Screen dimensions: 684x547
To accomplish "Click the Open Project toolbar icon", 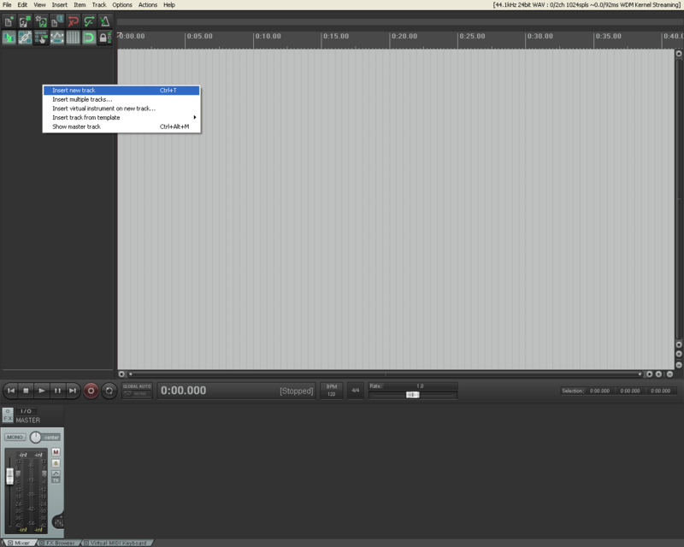I will point(25,21).
